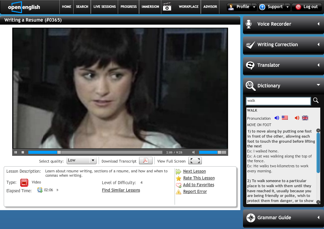
Task: Open Find Similar Lessons link
Action: [121, 190]
